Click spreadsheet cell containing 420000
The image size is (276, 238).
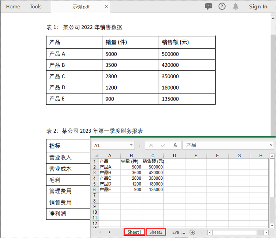[x=153, y=172]
